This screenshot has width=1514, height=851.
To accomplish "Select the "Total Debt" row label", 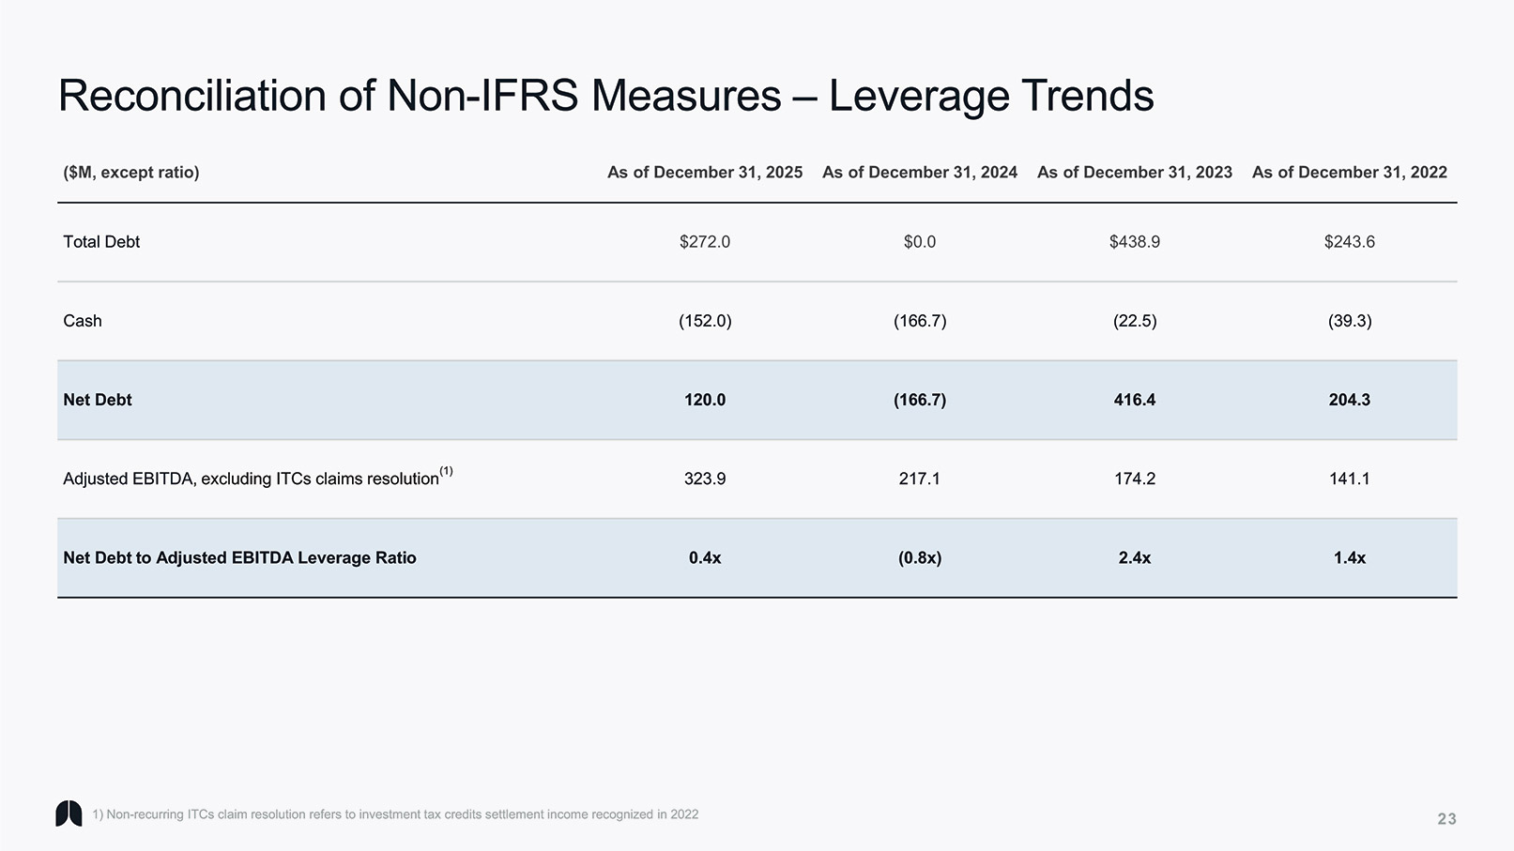I will (101, 242).
